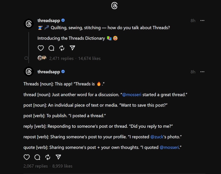Repost the dictionary definitions post
This screenshot has width=221, height=174.
click(x=48, y=157)
